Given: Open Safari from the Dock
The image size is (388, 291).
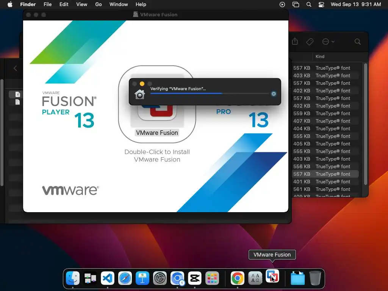Looking at the screenshot, I should pos(125,278).
